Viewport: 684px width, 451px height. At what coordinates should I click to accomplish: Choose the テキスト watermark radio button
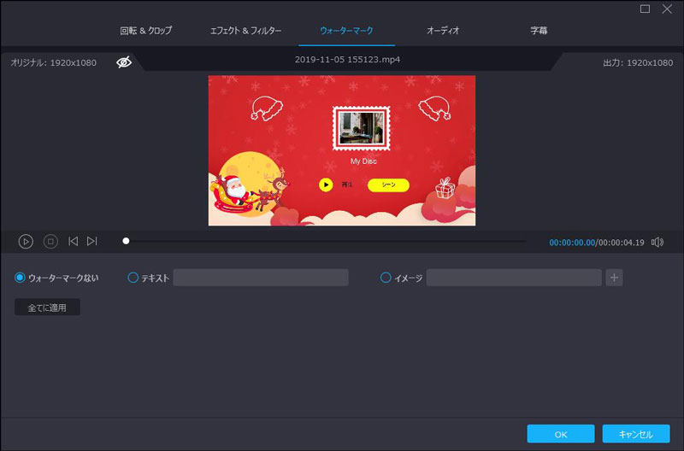(133, 278)
